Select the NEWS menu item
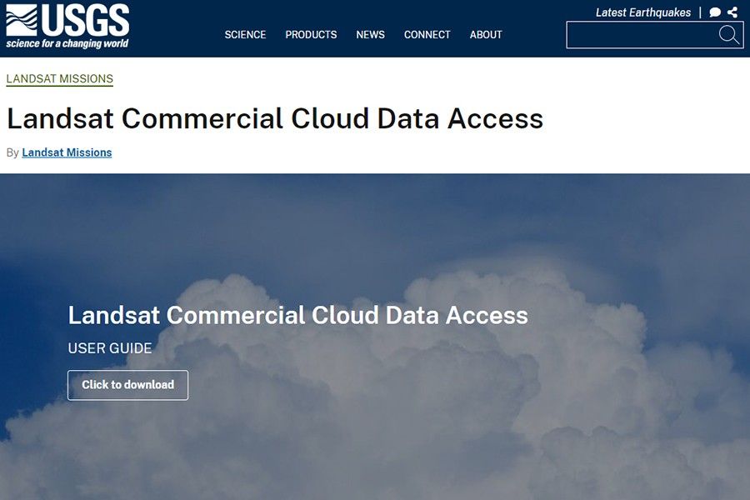The image size is (750, 500). [x=370, y=35]
